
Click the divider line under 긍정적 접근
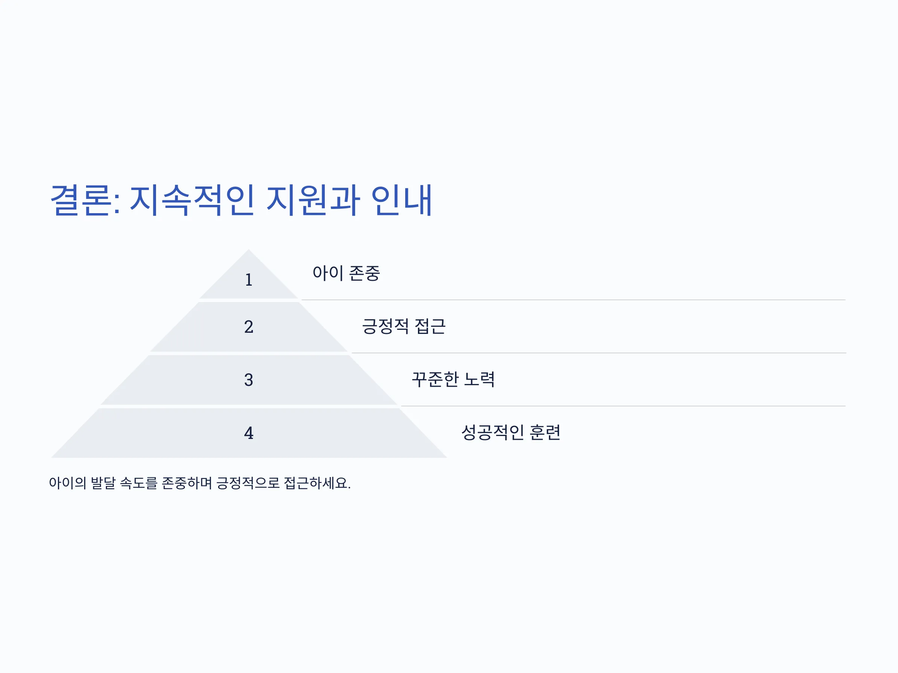coord(598,353)
